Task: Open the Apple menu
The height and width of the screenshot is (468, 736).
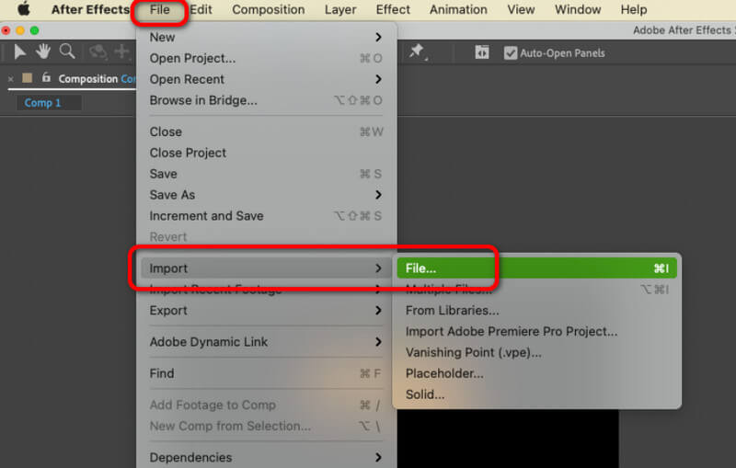Action: 24,10
